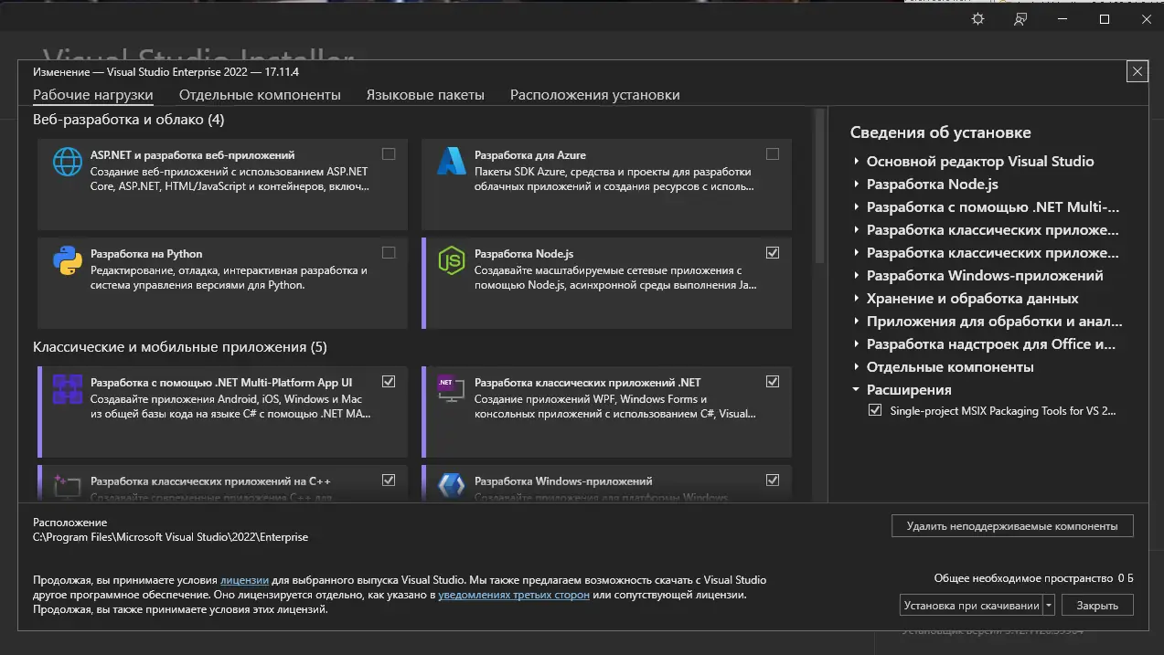Viewport: 1164px width, 655px height.
Task: Click Удалить неподдерживаемые компоненты button
Action: tap(1012, 525)
